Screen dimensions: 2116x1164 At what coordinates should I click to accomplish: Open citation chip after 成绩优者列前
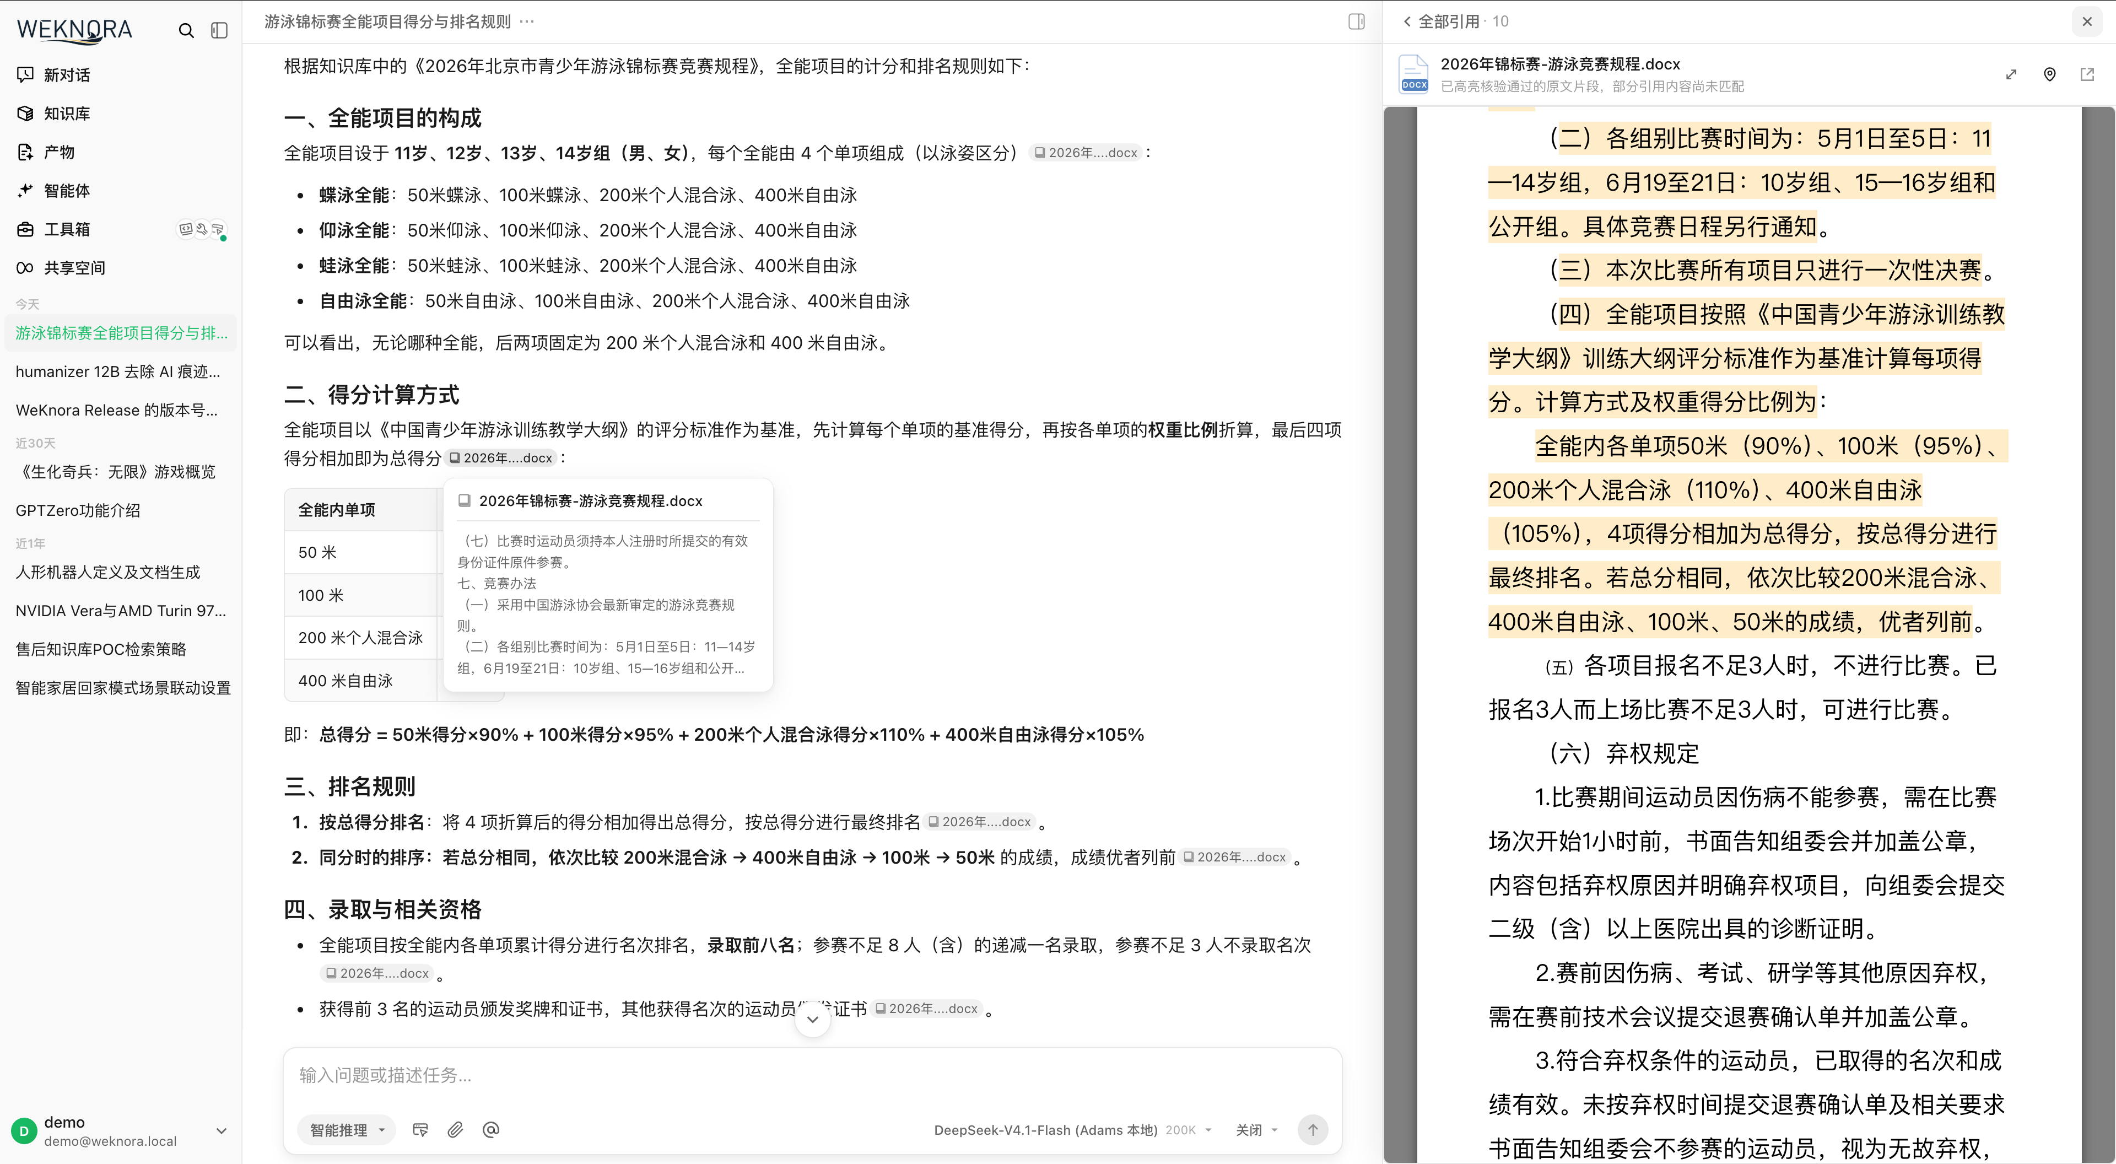(1234, 858)
